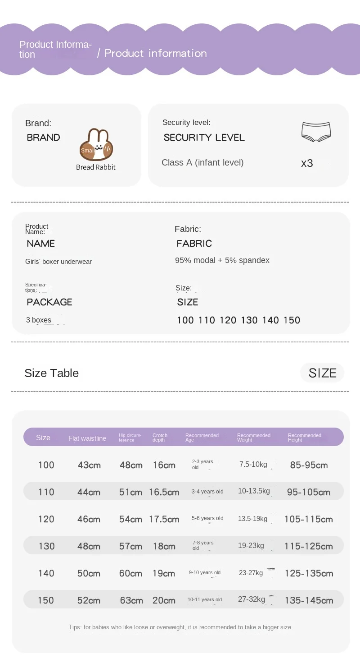The height and width of the screenshot is (668, 360).
Task: Click the 3 boxes package value
Action: (39, 320)
